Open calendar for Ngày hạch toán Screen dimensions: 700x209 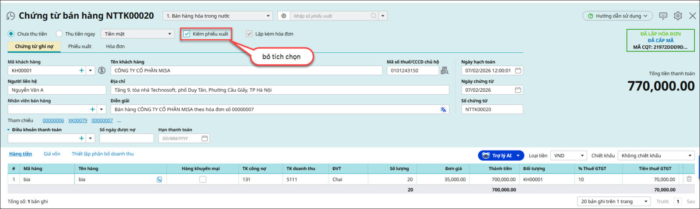pos(518,70)
